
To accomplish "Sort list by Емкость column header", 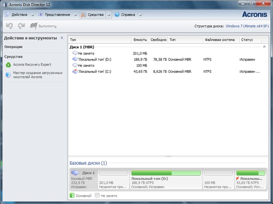I will (140, 39).
